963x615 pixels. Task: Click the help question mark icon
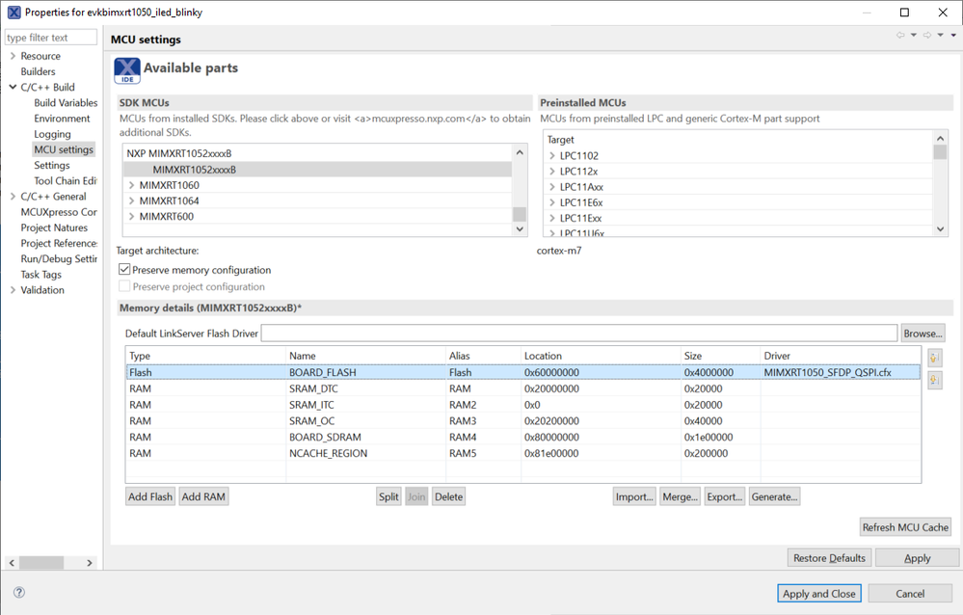point(19,592)
